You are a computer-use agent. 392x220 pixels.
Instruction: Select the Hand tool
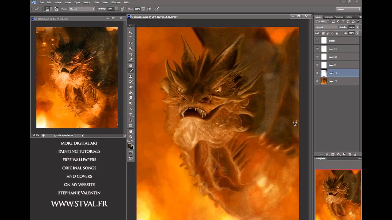[x=131, y=131]
